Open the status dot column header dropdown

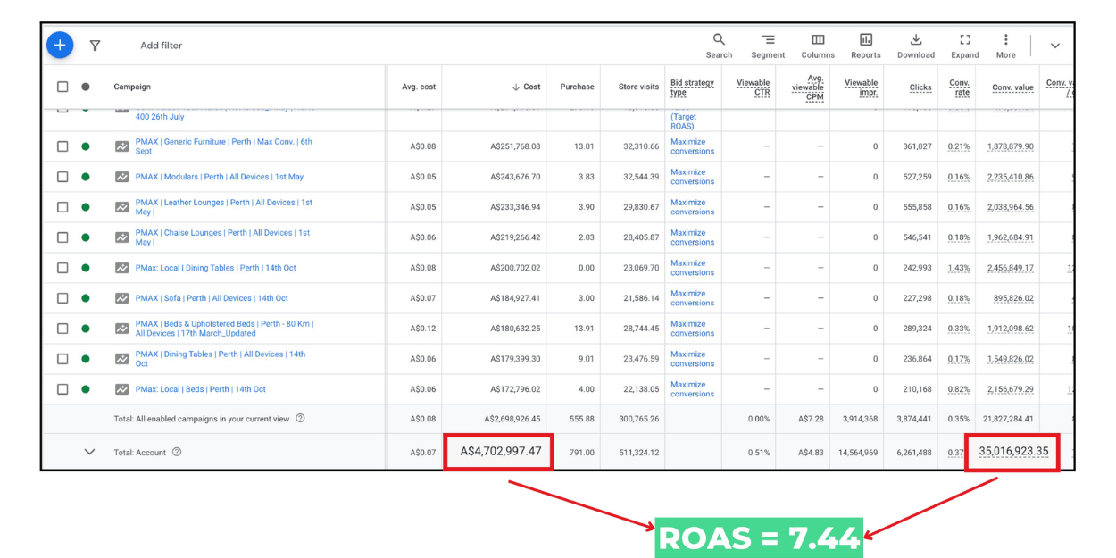click(86, 87)
